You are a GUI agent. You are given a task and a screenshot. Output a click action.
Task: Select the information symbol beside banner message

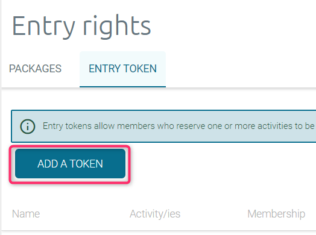(28, 127)
